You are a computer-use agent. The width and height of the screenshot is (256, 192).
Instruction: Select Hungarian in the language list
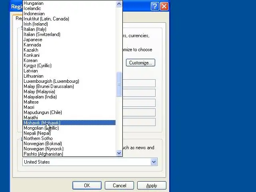click(x=69, y=3)
